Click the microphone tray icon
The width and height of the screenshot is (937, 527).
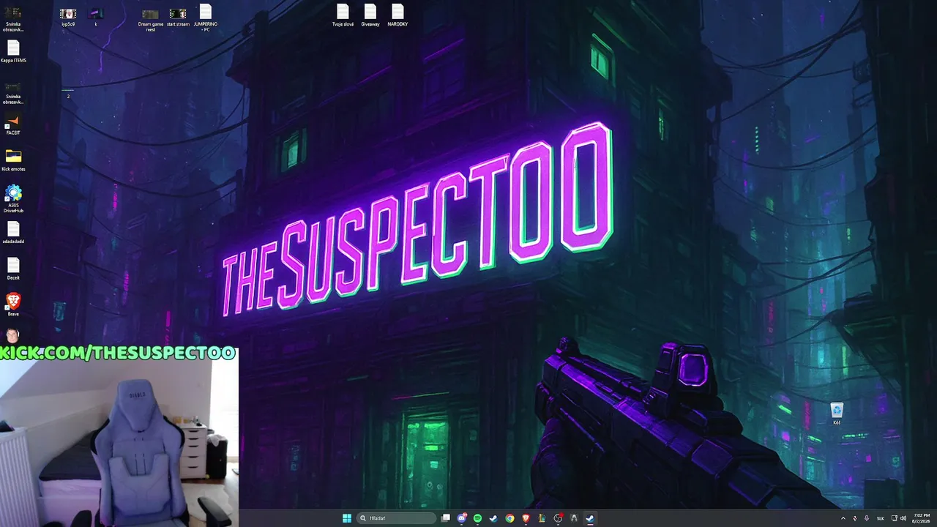(x=867, y=518)
